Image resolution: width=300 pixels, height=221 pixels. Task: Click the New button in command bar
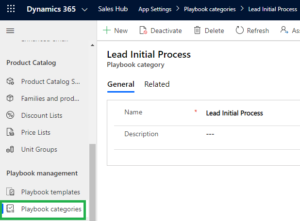click(116, 31)
